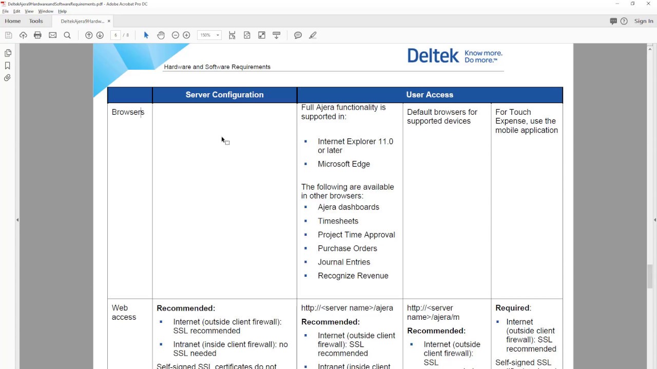Click the help question mark icon
The height and width of the screenshot is (369, 657).
coord(624,21)
